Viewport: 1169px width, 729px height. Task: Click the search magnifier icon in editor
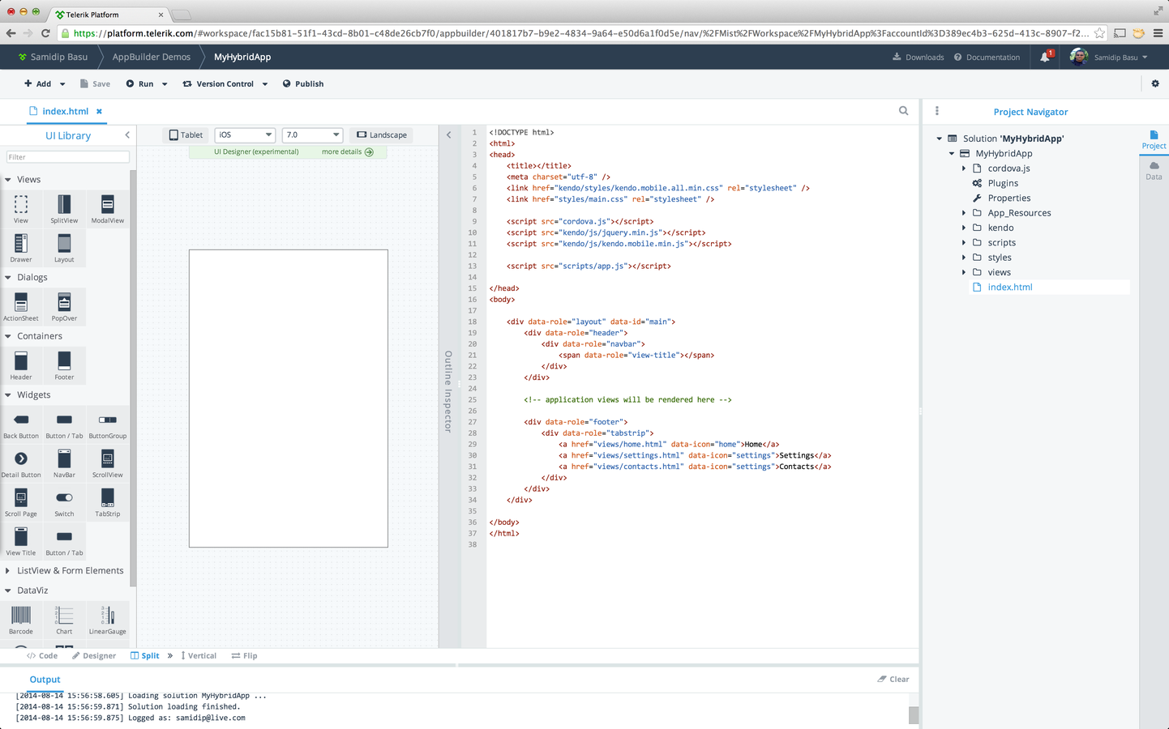click(x=904, y=111)
